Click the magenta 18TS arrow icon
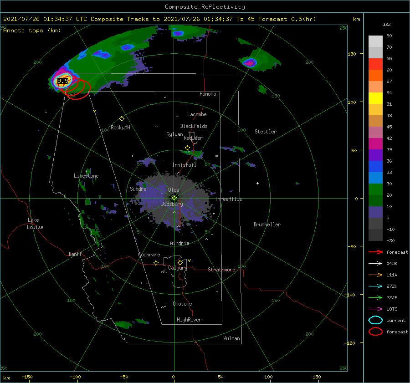410x383 pixels. coord(375,309)
